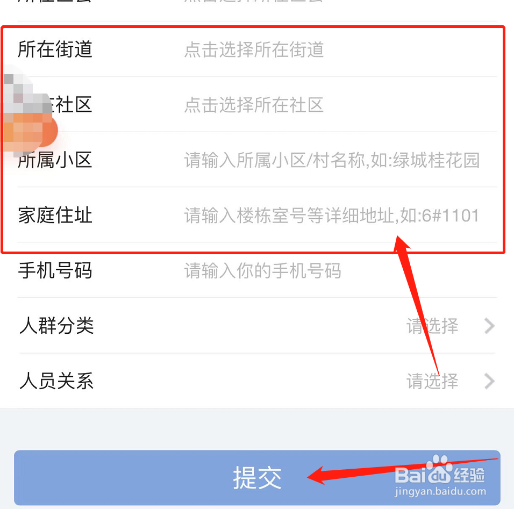Submit the form with 提交 button
This screenshot has width=514, height=509.
pos(257,477)
